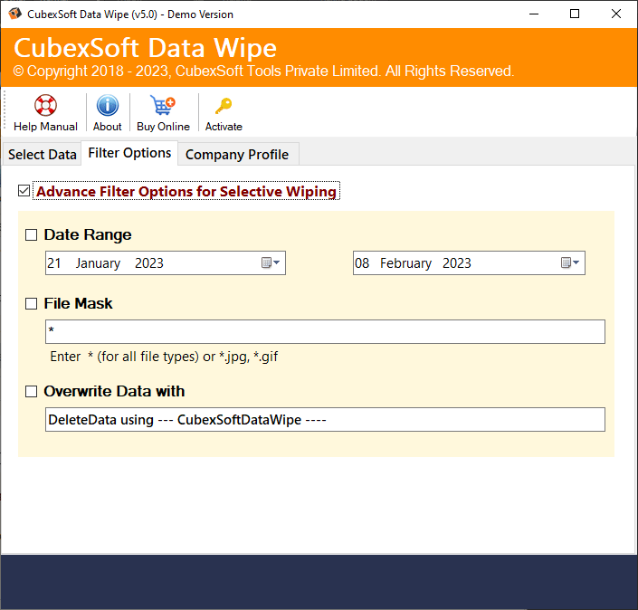Open the end date calendar dropdown
Image resolution: width=638 pixels, height=610 pixels.
click(x=570, y=263)
